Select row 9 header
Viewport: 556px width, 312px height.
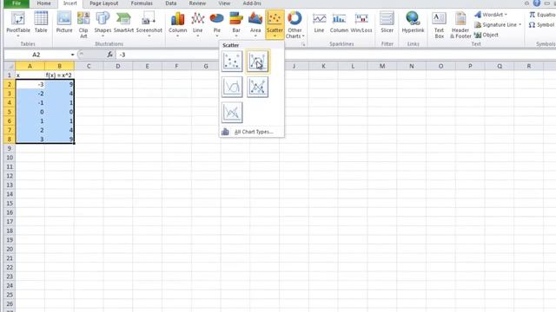(10, 148)
